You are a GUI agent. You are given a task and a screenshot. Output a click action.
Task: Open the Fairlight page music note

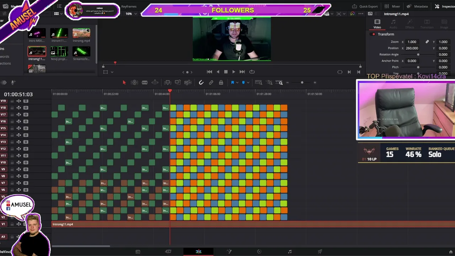click(289, 252)
